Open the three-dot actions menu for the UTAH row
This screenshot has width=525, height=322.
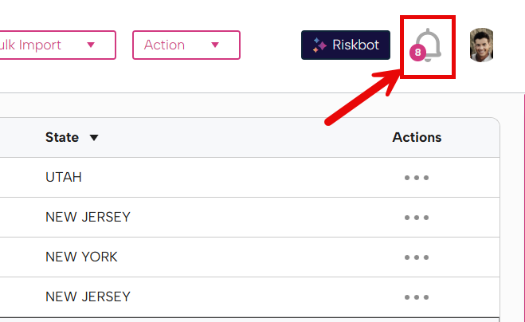coord(417,177)
